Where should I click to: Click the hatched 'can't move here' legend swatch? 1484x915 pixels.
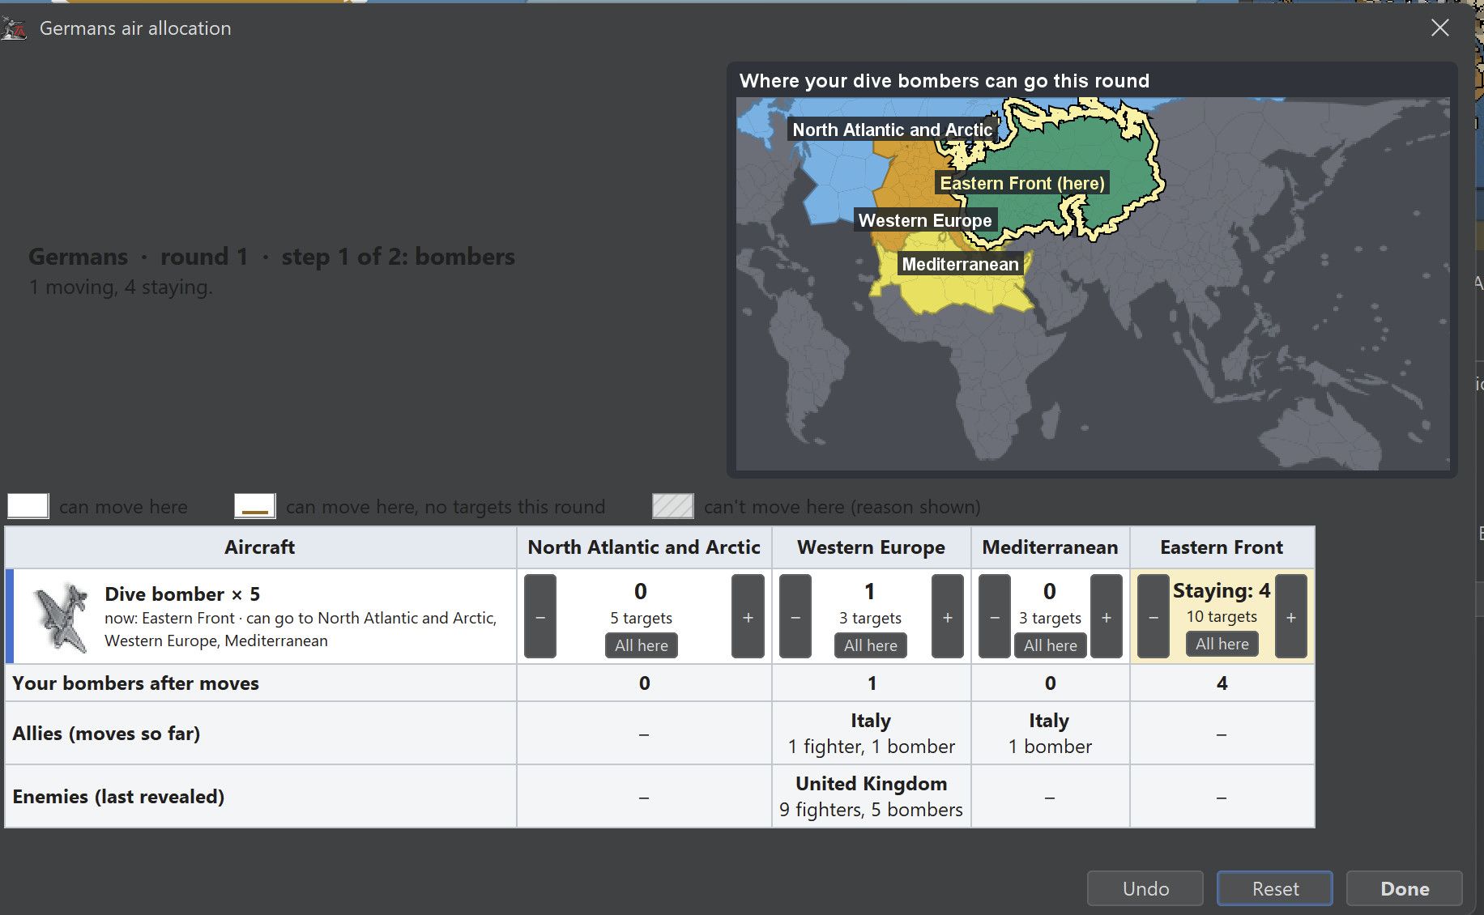click(x=673, y=506)
